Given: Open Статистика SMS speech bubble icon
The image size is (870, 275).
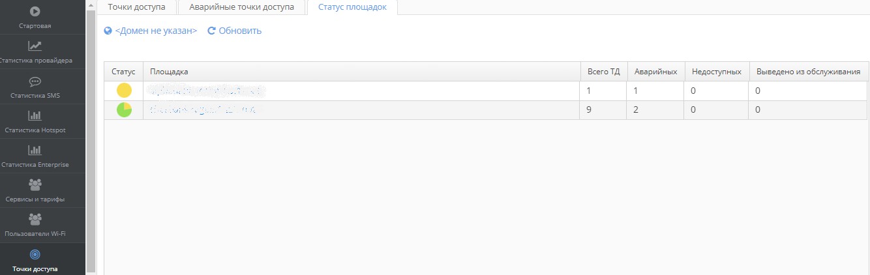Looking at the screenshot, I should point(35,81).
